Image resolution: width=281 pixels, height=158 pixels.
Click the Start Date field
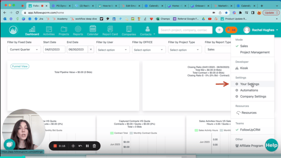coord(54,50)
